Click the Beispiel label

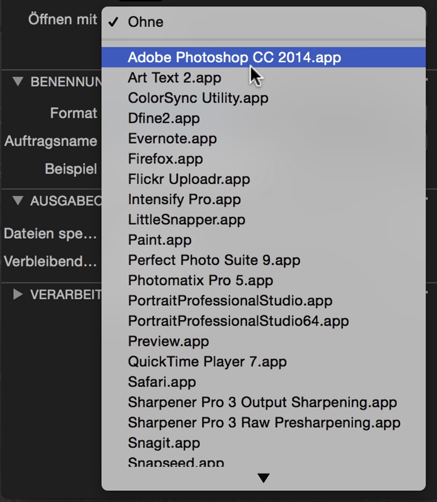[x=71, y=169]
